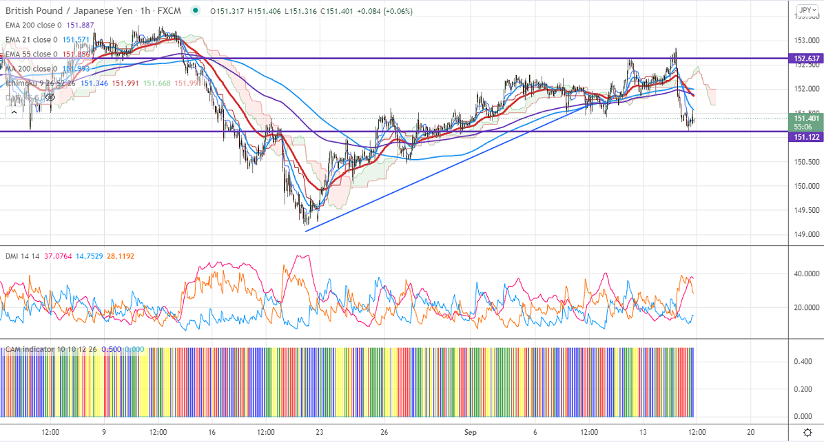Screen dimensions: 824x443
Task: Click the 152.000 price axis label
Action: coord(807,89)
